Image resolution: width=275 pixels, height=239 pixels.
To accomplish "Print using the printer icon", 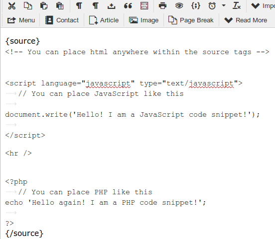I will (162, 6).
